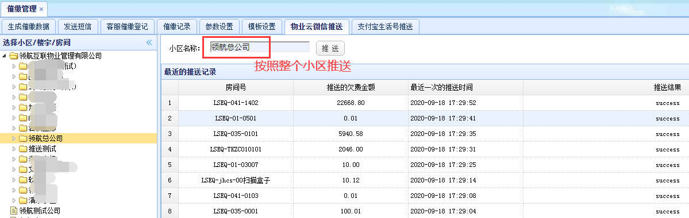This screenshot has width=689, height=218.
Task: Select 领航互联物业管理有限公司 in the tree
Action: pyautogui.click(x=61, y=56)
